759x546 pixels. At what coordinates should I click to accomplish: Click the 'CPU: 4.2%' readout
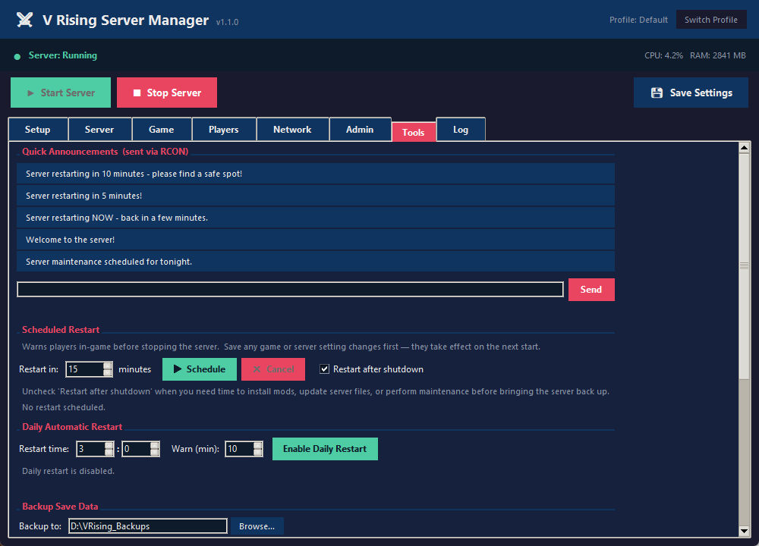663,55
